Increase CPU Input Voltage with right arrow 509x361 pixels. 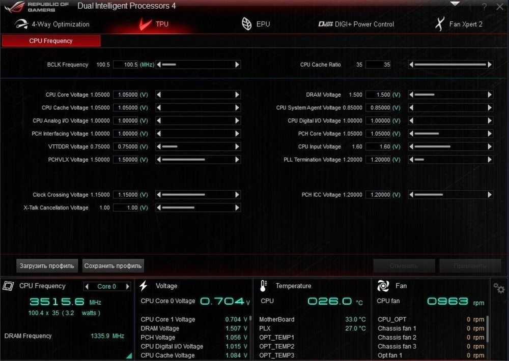pos(490,146)
